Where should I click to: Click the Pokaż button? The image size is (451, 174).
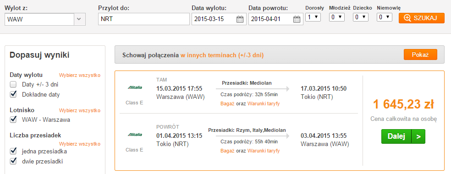[420, 54]
